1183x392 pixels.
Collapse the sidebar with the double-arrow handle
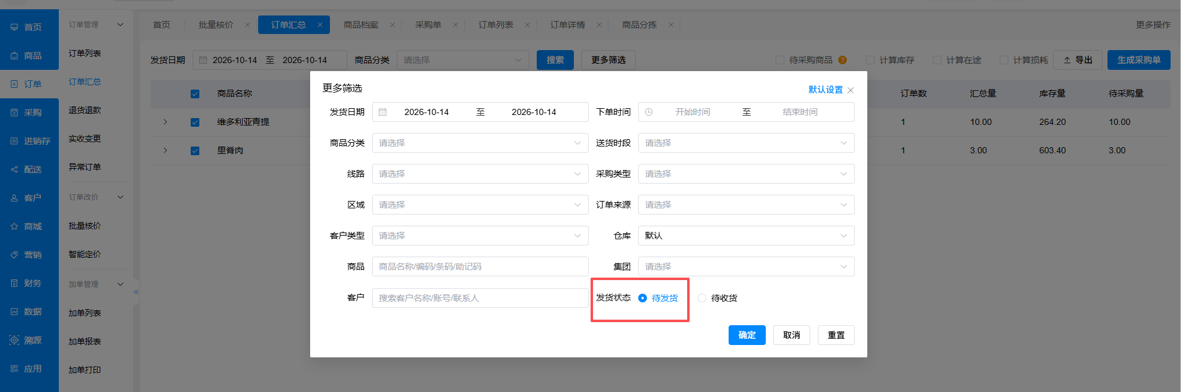[136, 292]
